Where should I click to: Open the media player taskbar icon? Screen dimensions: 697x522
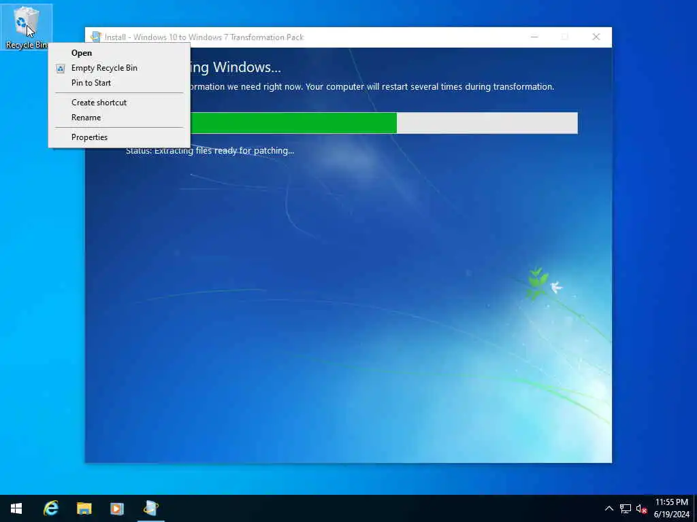117,508
